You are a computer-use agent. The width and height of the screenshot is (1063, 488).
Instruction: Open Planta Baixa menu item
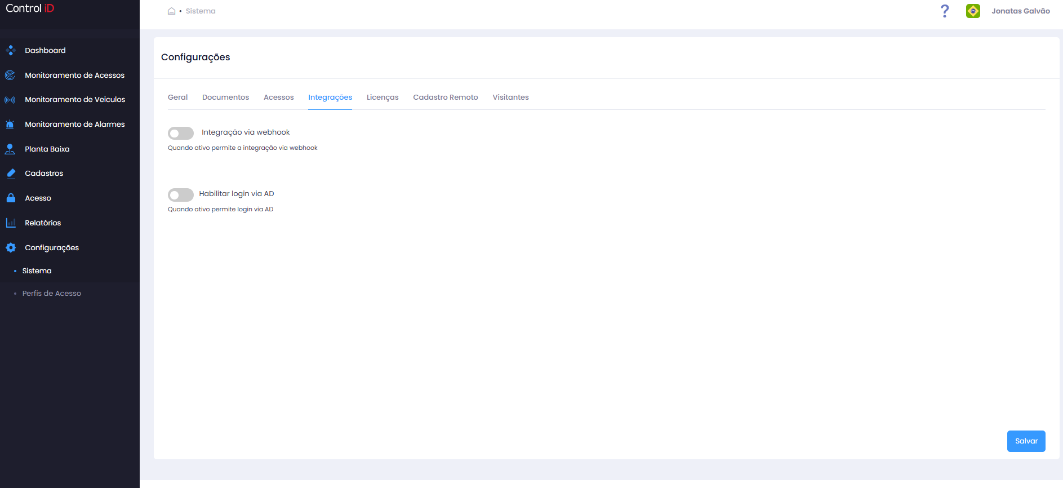pyautogui.click(x=47, y=149)
